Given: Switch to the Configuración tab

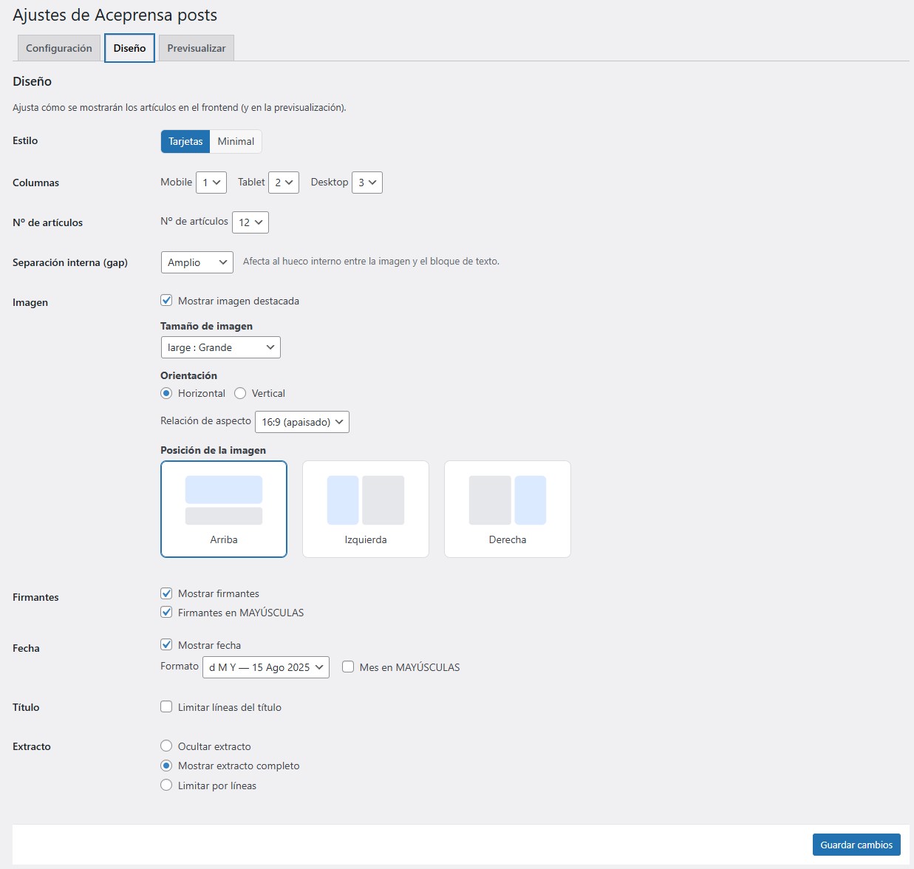Looking at the screenshot, I should pos(59,48).
